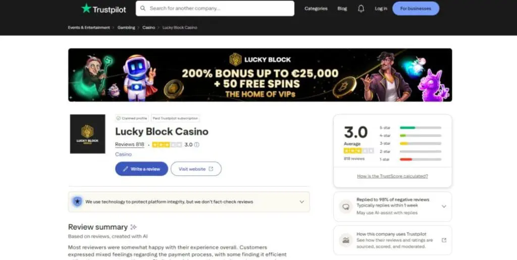This screenshot has width=517, height=260.
Task: Click the search magnifier icon
Action: click(143, 9)
